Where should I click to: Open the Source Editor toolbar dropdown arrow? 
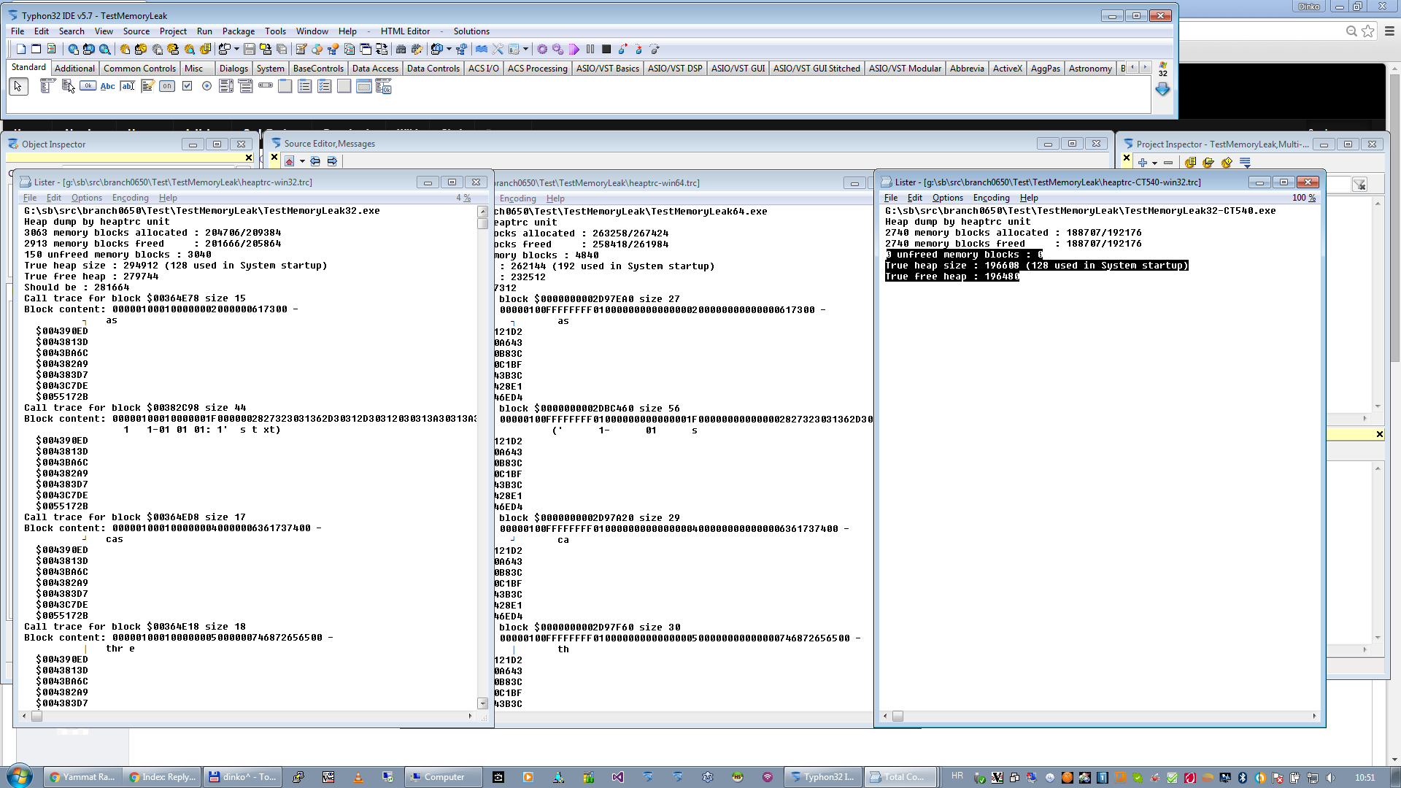click(x=302, y=161)
